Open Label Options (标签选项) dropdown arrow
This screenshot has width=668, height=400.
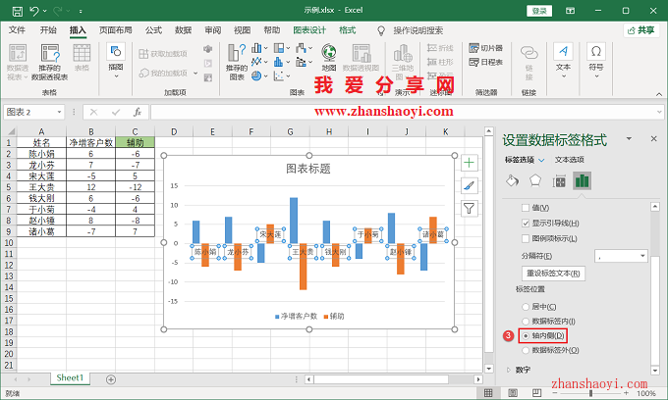(x=541, y=160)
